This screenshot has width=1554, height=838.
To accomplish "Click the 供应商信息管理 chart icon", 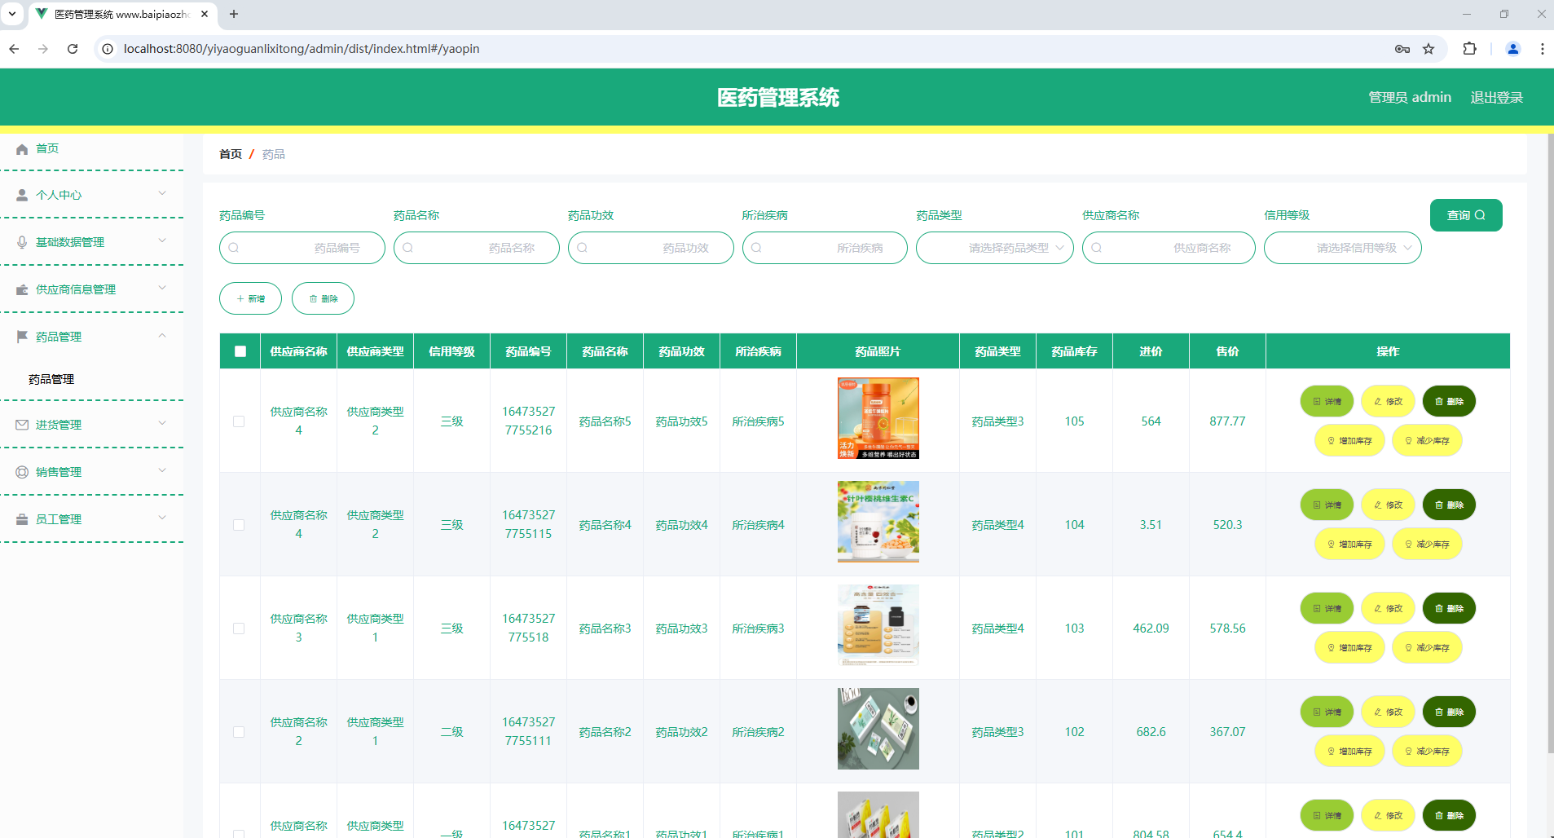I will point(21,289).
